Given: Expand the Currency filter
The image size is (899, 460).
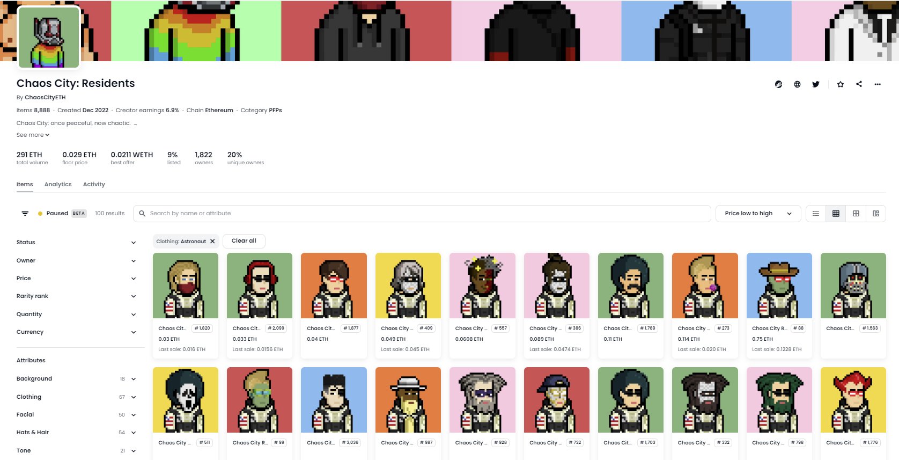Looking at the screenshot, I should pos(76,332).
